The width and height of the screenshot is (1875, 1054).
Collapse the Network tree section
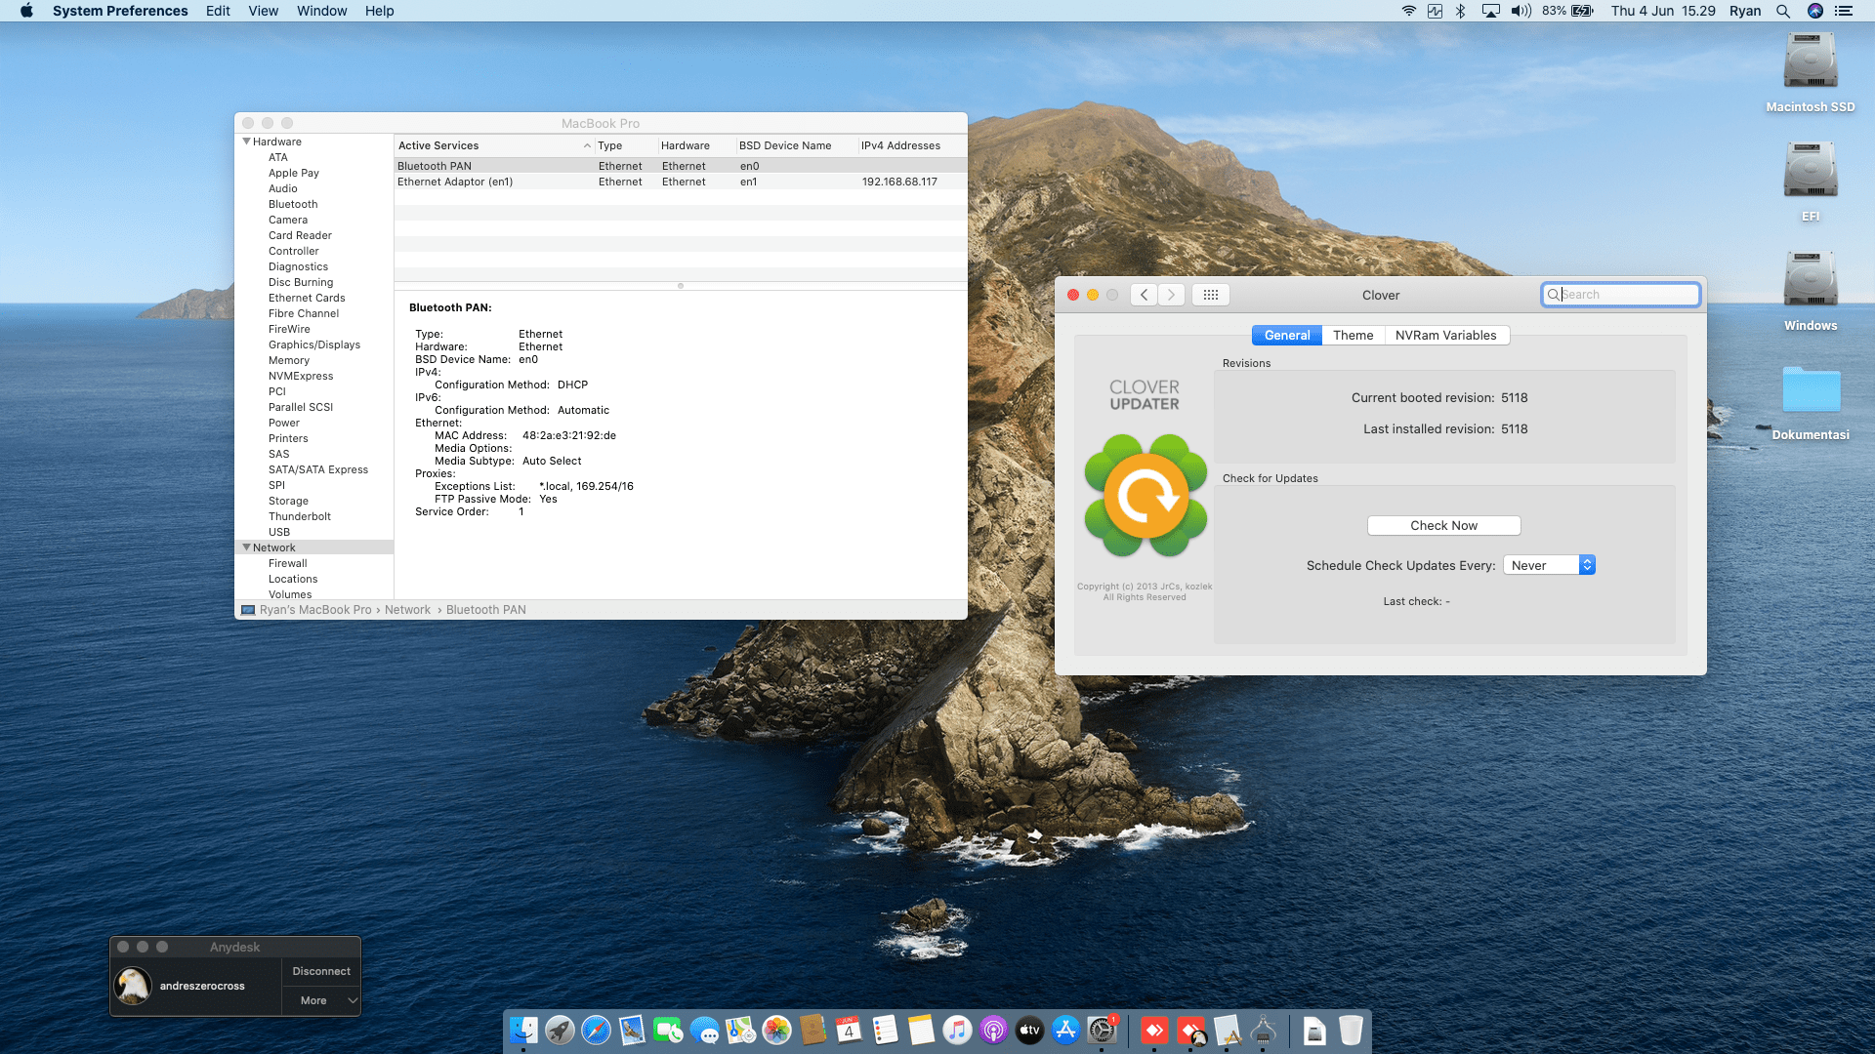[x=247, y=547]
